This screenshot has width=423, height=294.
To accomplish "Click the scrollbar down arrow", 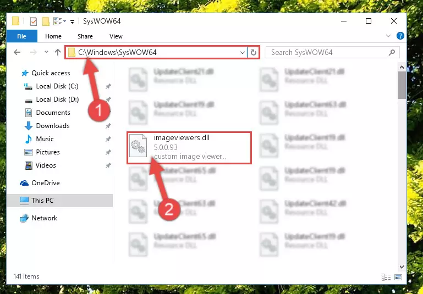I will click(402, 267).
